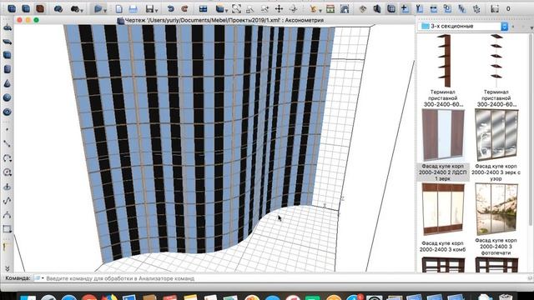Click the blue camera render icon
Viewport: 534px width, 300px height.
pos(58,9)
